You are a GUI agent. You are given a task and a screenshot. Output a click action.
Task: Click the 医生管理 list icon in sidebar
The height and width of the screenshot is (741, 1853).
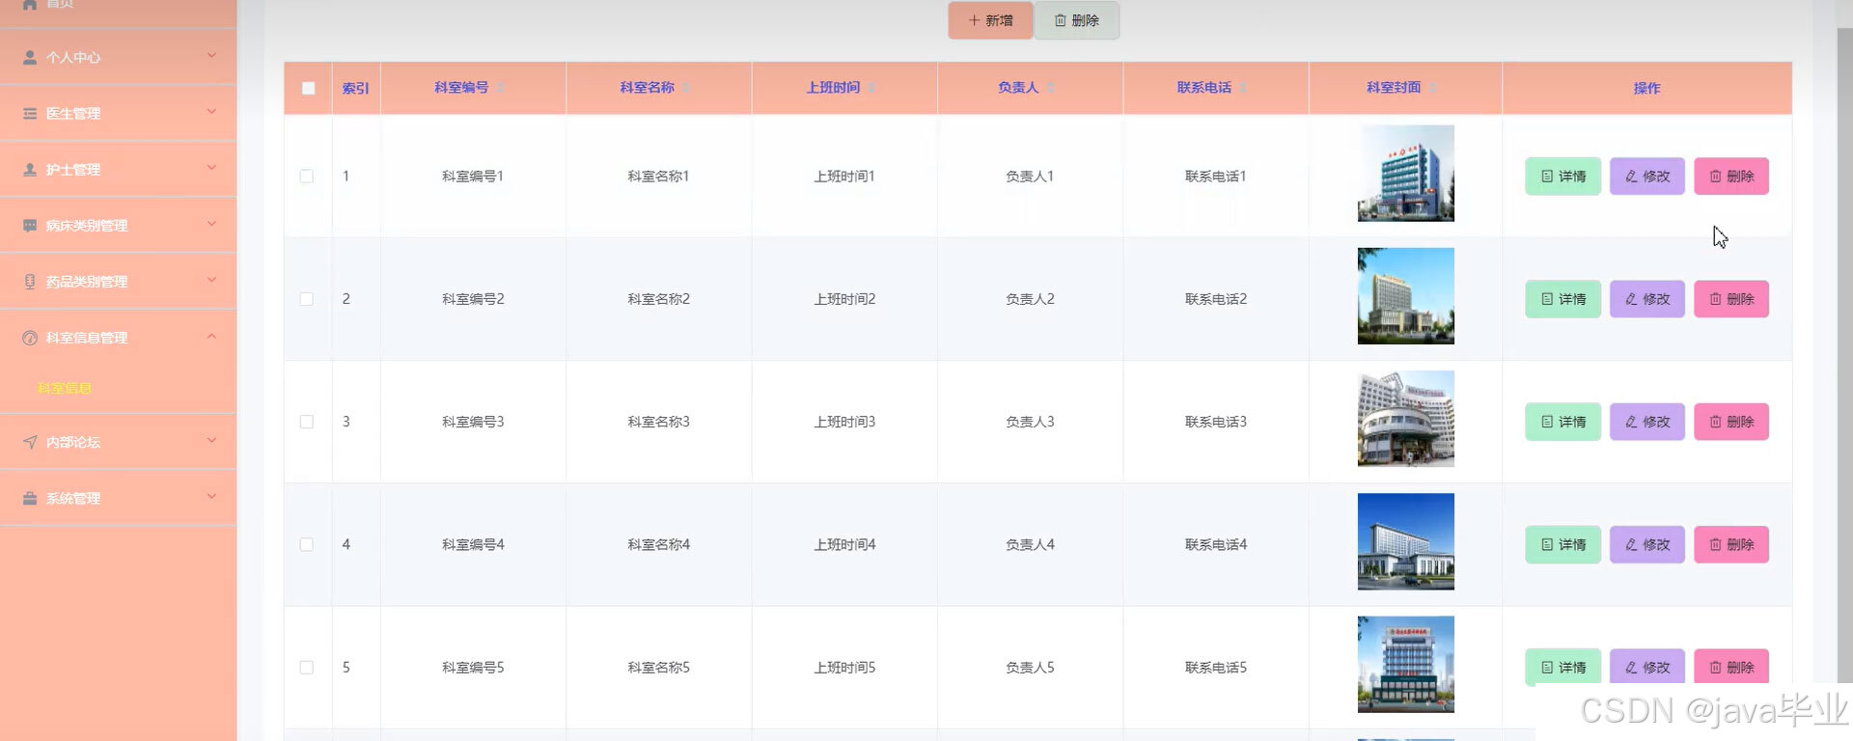[30, 114]
